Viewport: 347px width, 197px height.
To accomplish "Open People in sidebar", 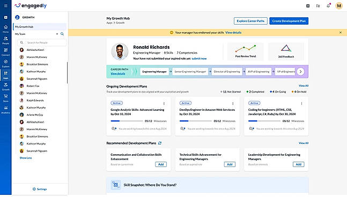I will 5,40.
